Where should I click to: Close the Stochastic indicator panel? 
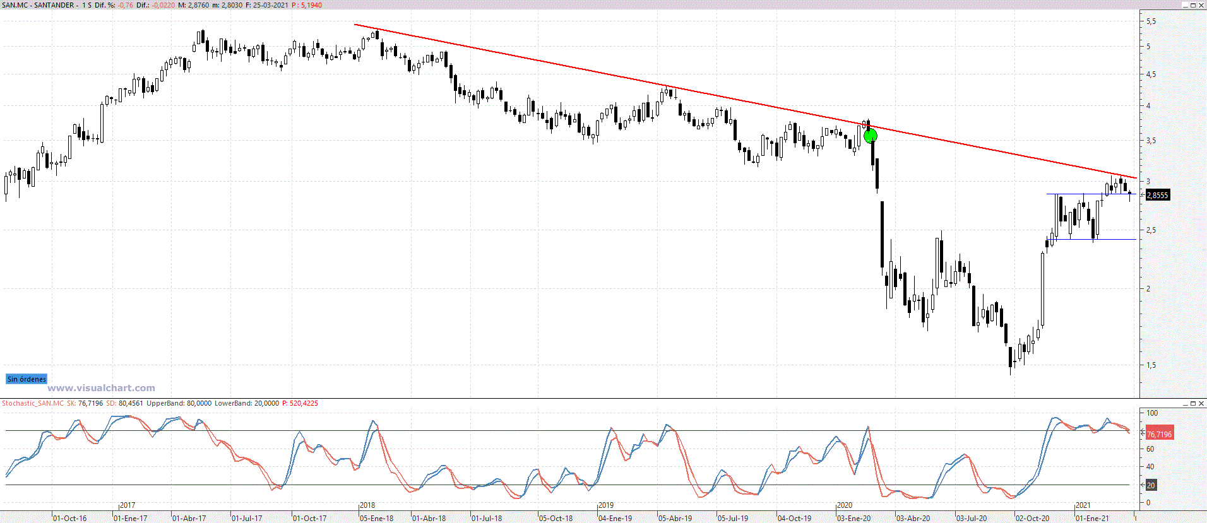click(1201, 403)
